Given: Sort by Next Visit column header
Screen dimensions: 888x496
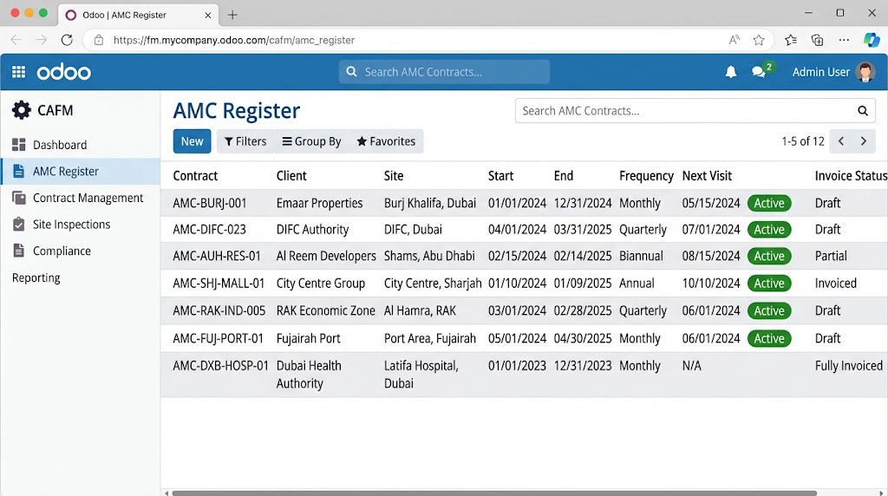Looking at the screenshot, I should click(707, 175).
